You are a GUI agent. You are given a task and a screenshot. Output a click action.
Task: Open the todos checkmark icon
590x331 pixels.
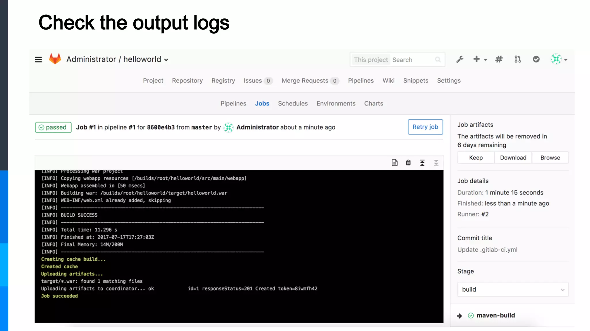coord(536,59)
